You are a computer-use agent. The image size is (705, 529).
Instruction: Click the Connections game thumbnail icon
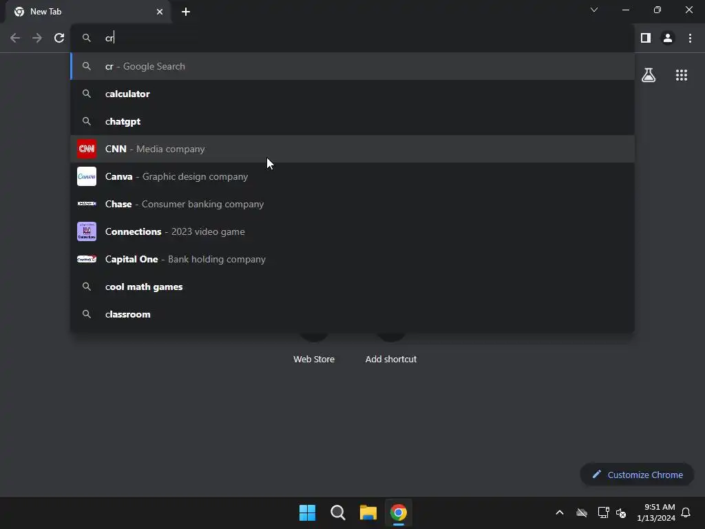[87, 231]
